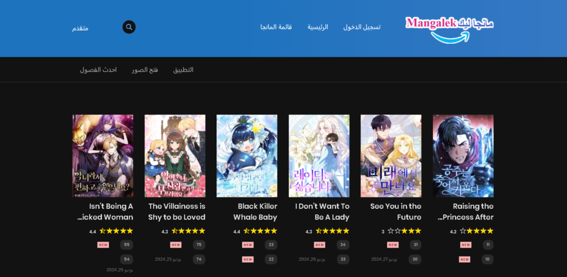The image size is (567, 277).
Task: Select the الرئيسية home menu item
Action: click(318, 27)
